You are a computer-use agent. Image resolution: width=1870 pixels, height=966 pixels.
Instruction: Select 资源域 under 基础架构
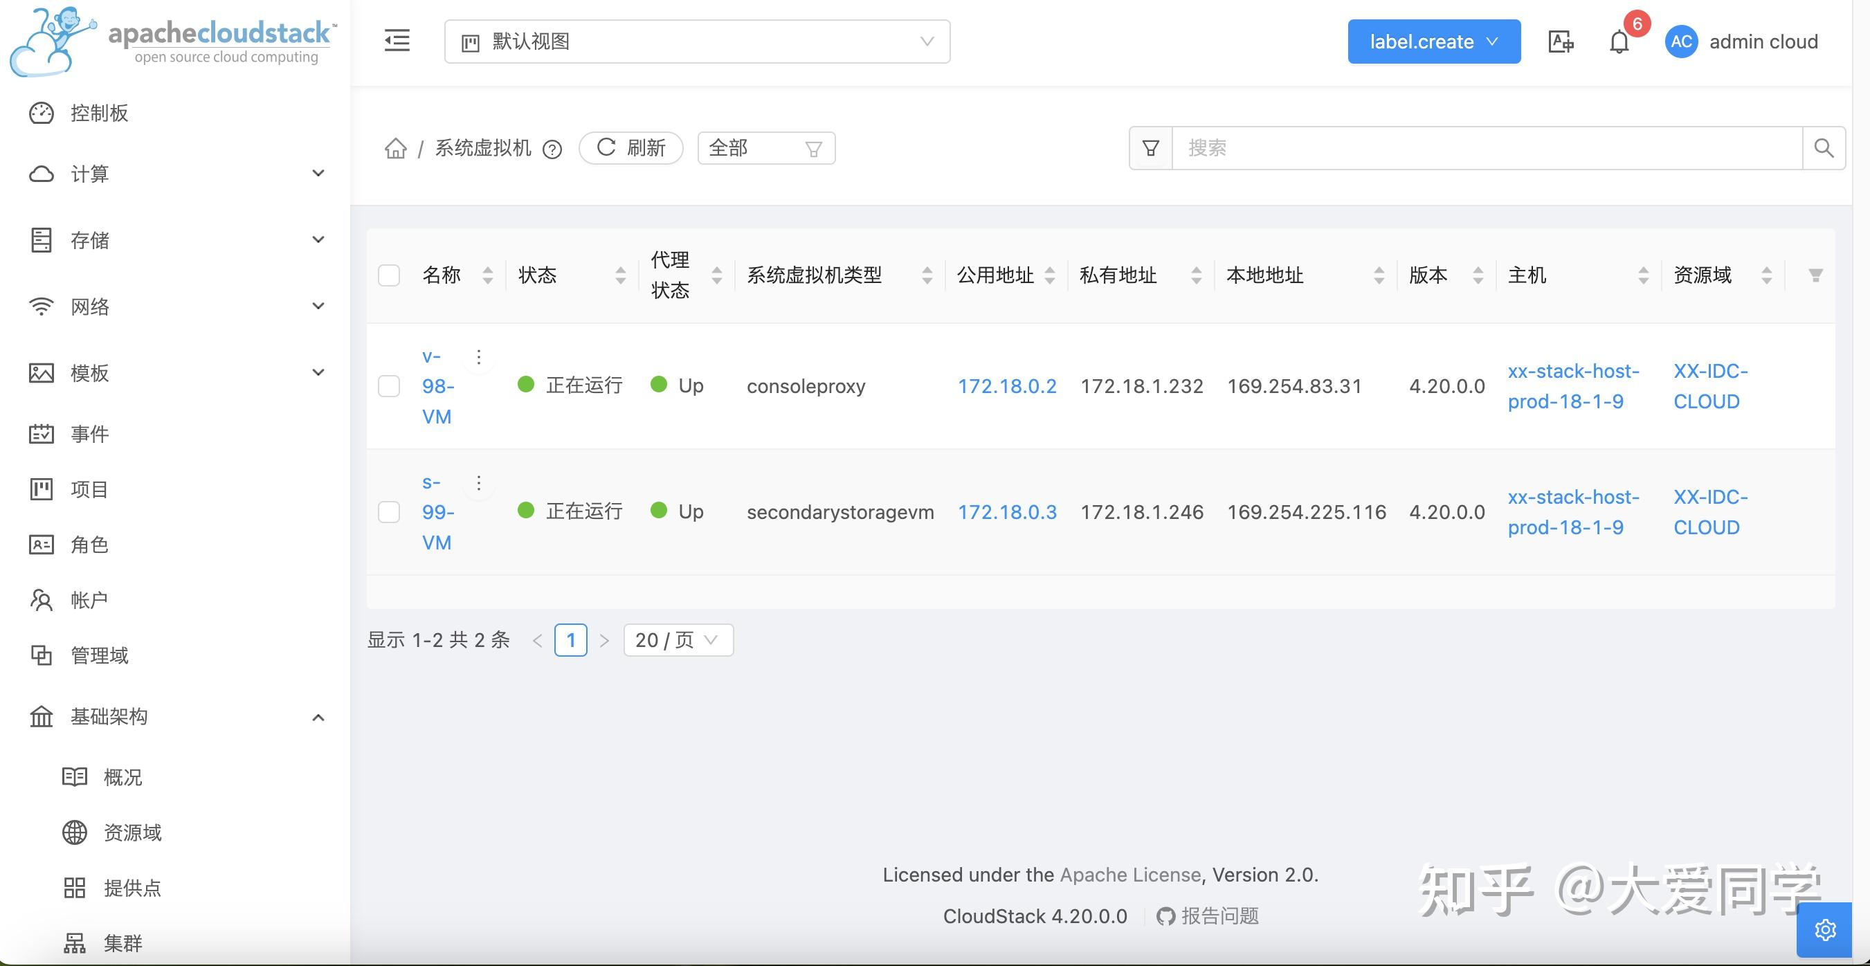click(x=133, y=832)
